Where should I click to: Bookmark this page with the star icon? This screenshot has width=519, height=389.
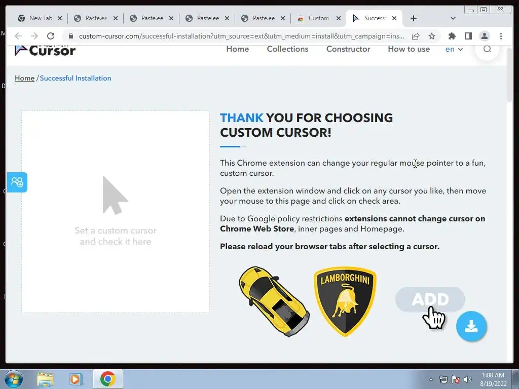tap(432, 36)
